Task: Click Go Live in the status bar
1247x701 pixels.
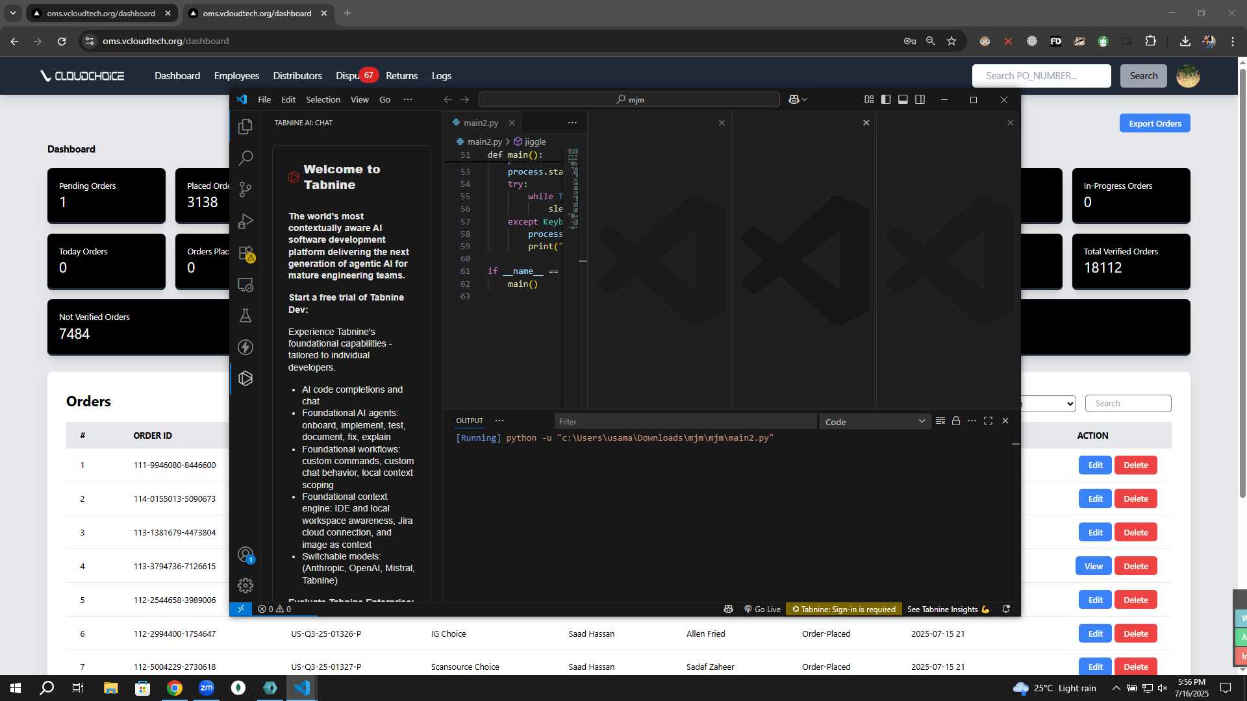Action: 762,609
